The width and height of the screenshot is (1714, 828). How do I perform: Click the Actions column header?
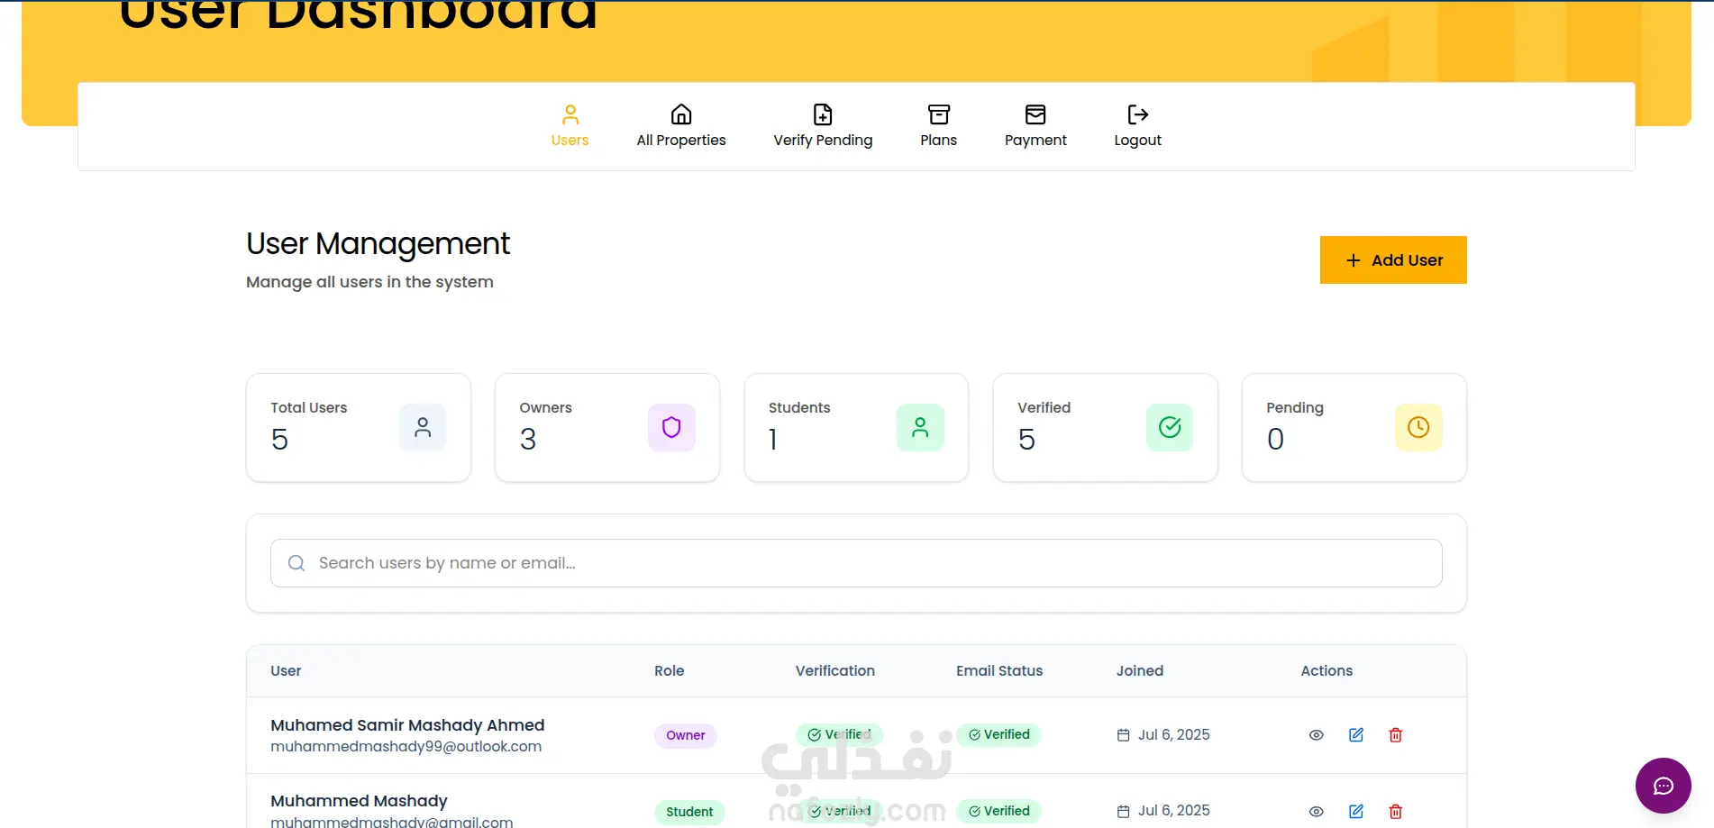click(1327, 670)
